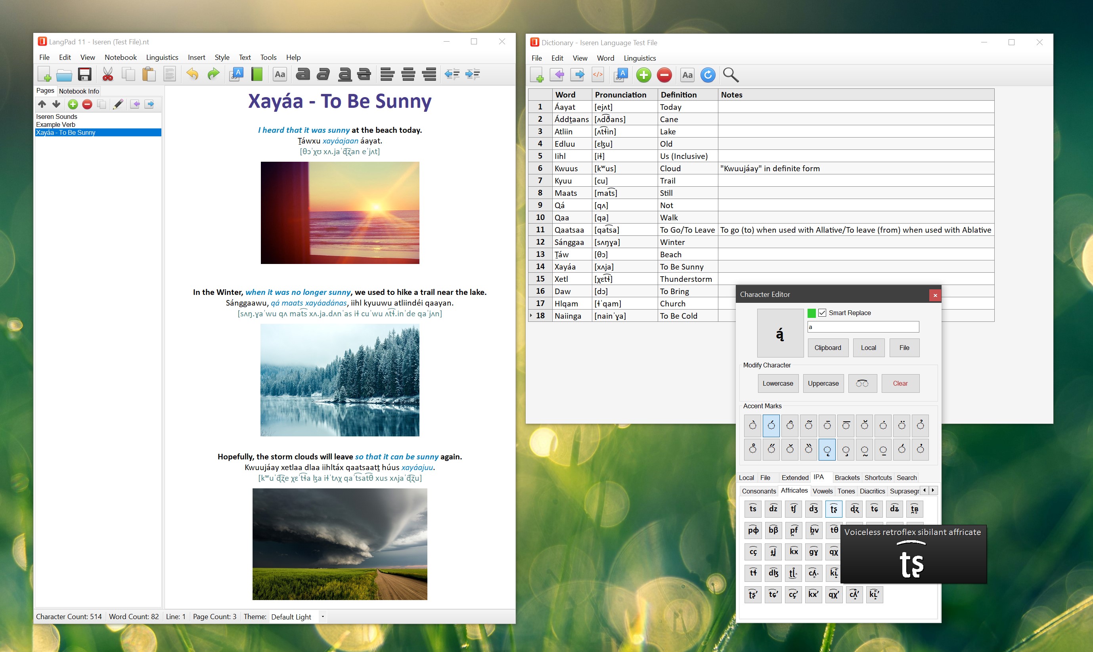This screenshot has height=652, width=1093.
Task: Switch to the Notebook Info tab
Action: (x=79, y=91)
